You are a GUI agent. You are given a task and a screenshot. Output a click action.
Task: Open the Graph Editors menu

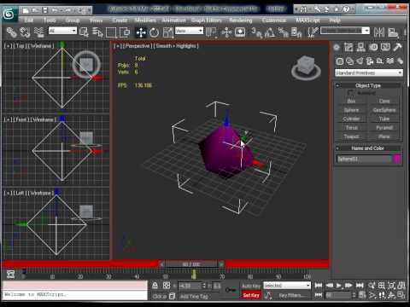tap(206, 20)
